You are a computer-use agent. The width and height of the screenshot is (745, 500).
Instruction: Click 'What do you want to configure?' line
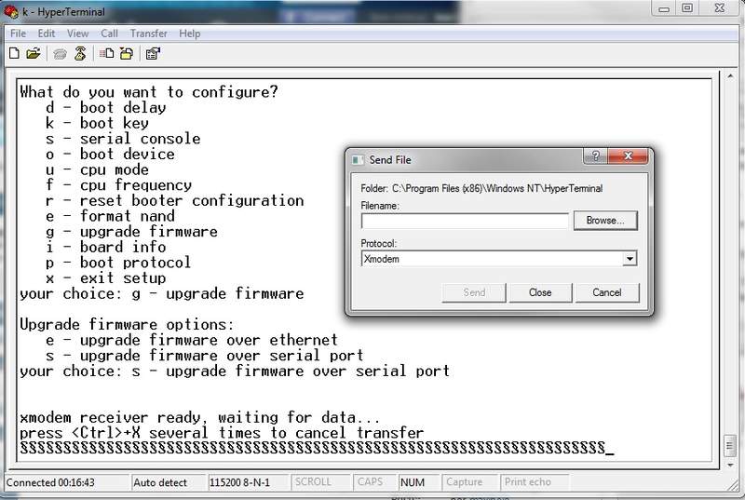click(149, 92)
